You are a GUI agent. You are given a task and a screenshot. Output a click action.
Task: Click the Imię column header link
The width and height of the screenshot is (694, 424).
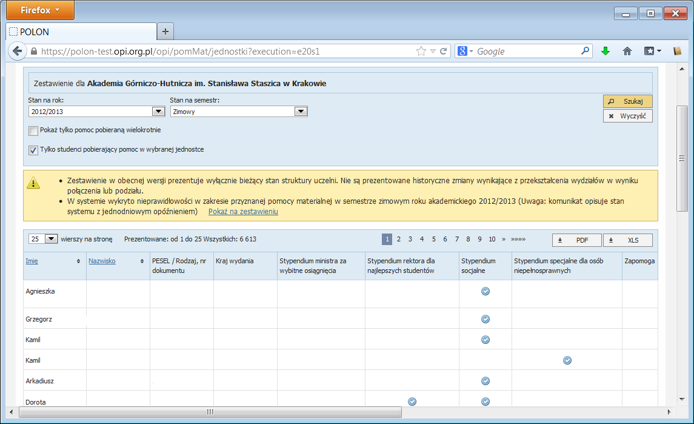click(32, 261)
